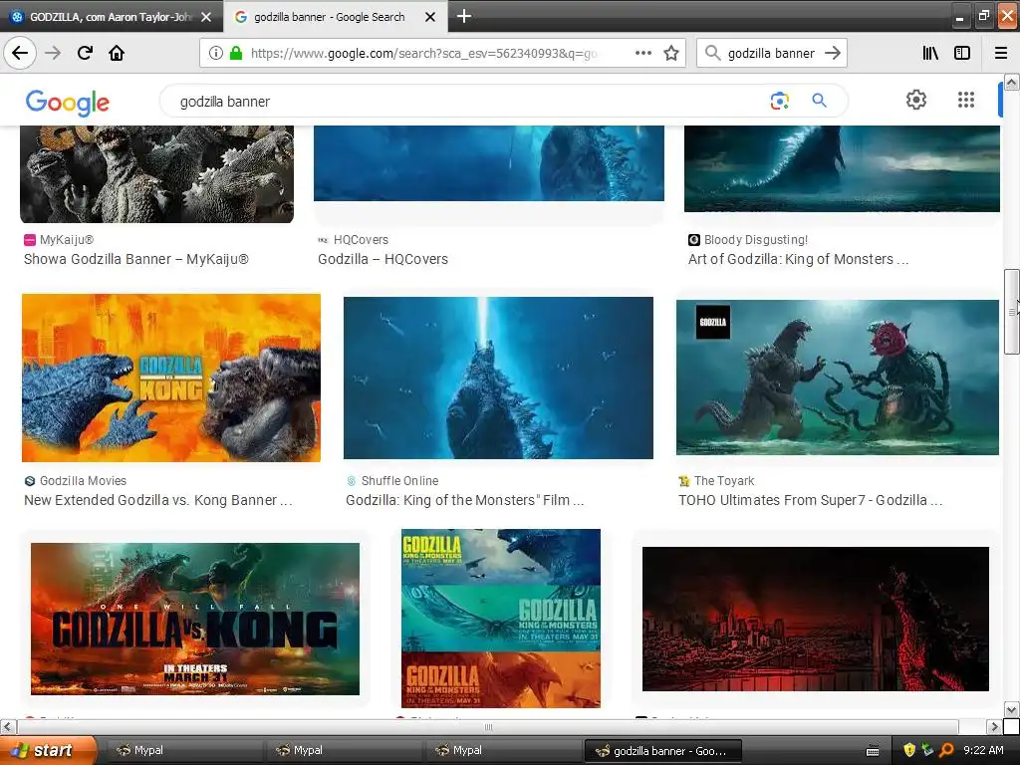1020x765 pixels.
Task: Click the system clock showing 9:22 AM
Action: [x=983, y=751]
